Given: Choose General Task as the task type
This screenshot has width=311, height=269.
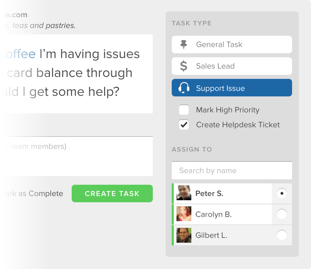Looking at the screenshot, I should 232,44.
